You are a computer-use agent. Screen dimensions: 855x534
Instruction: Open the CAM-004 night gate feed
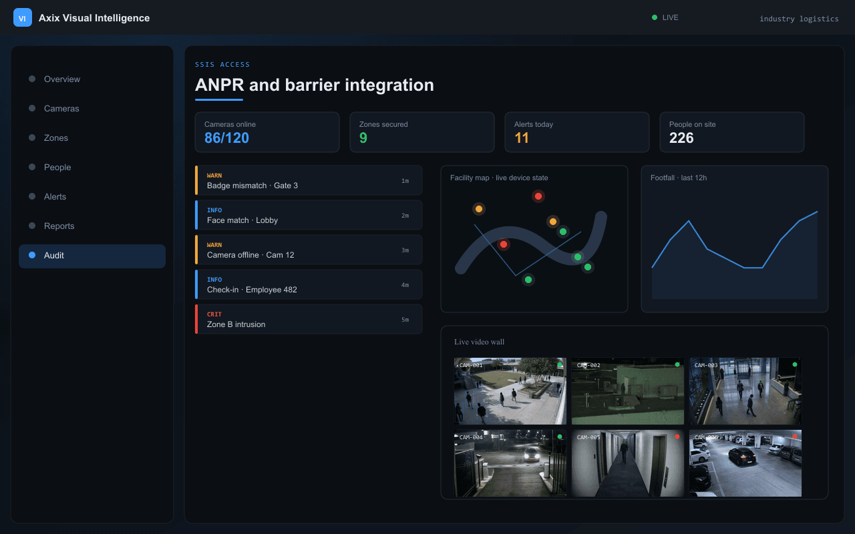pos(510,463)
